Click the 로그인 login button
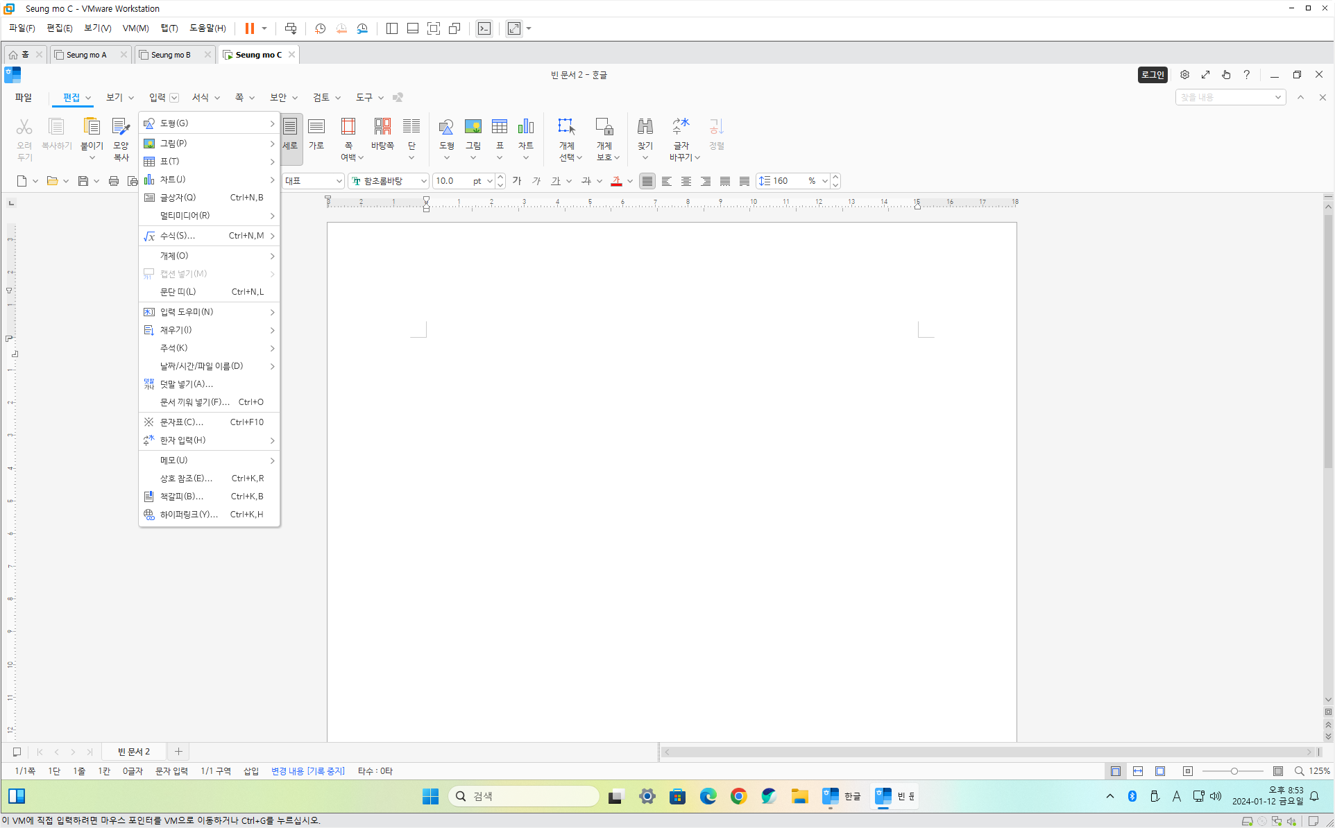The width and height of the screenshot is (1335, 828). click(x=1152, y=75)
